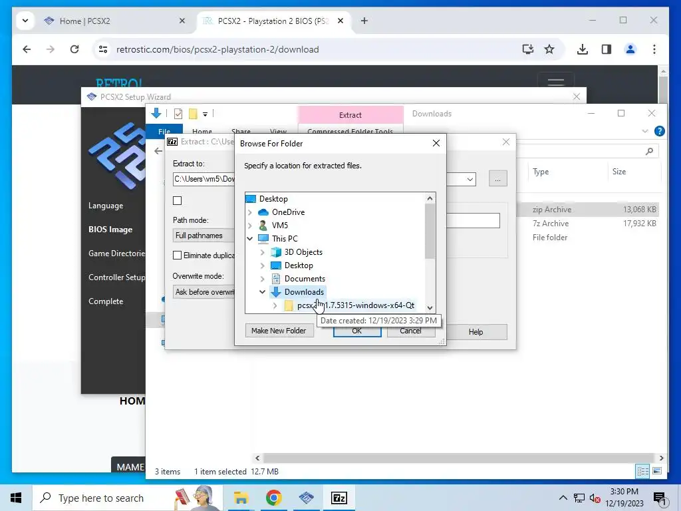Sort by the Size column header
681x511 pixels.
click(619, 172)
